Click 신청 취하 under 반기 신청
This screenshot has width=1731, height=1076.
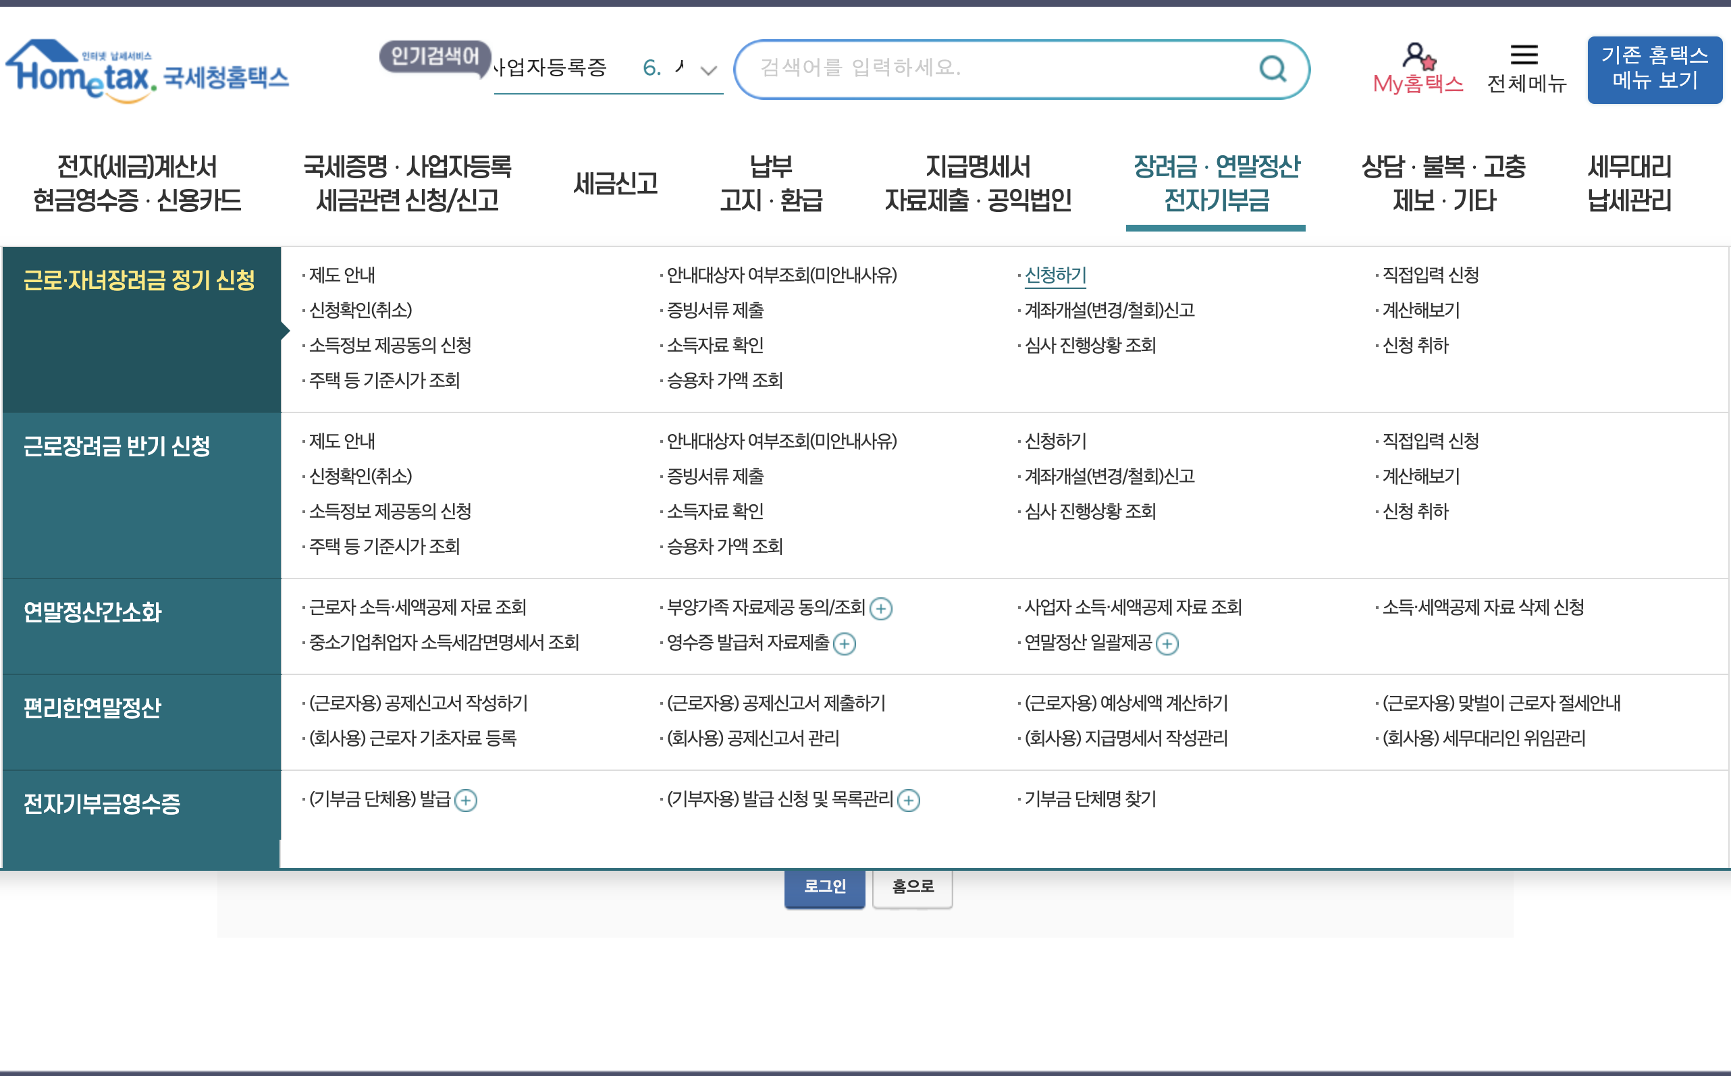1415,512
